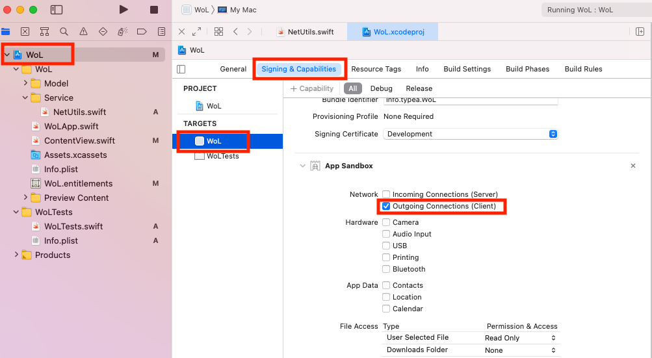Click the + Capability button
Image resolution: width=652 pixels, height=358 pixels.
[312, 88]
